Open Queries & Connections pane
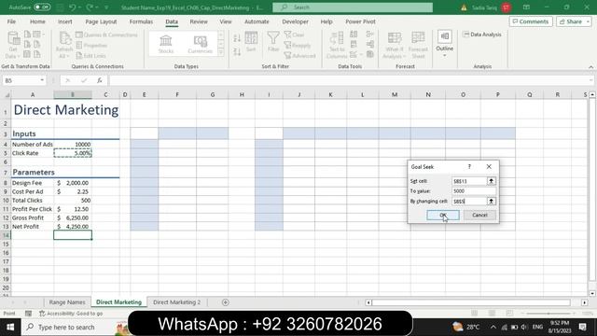 (x=106, y=35)
